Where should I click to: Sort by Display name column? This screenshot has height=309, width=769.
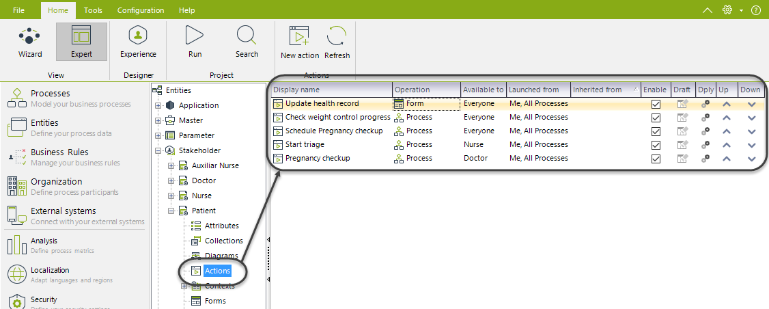(331, 90)
